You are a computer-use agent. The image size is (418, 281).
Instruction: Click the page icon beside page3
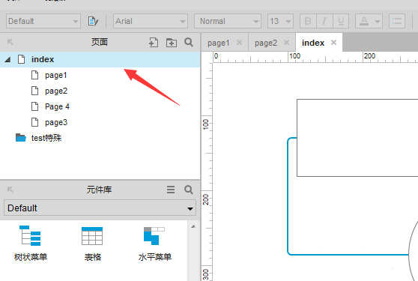pyautogui.click(x=35, y=122)
